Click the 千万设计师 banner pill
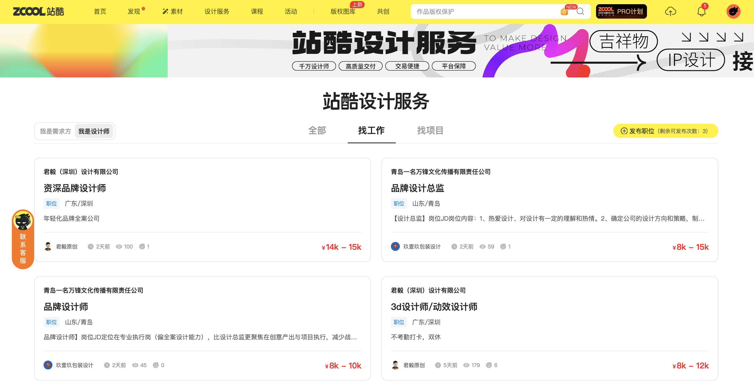Viewport: 754px width, 391px height. pos(314,66)
